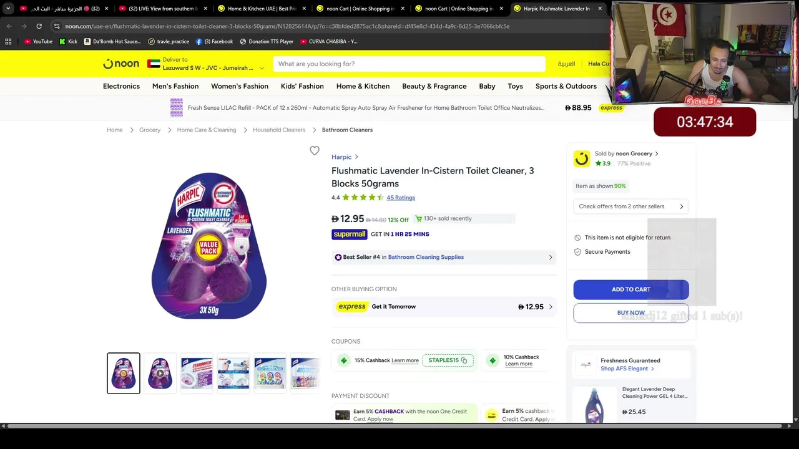Viewport: 799px width, 449px height.
Task: Open Fresh Sense LILAC Refill ad banner
Action: tap(397, 108)
